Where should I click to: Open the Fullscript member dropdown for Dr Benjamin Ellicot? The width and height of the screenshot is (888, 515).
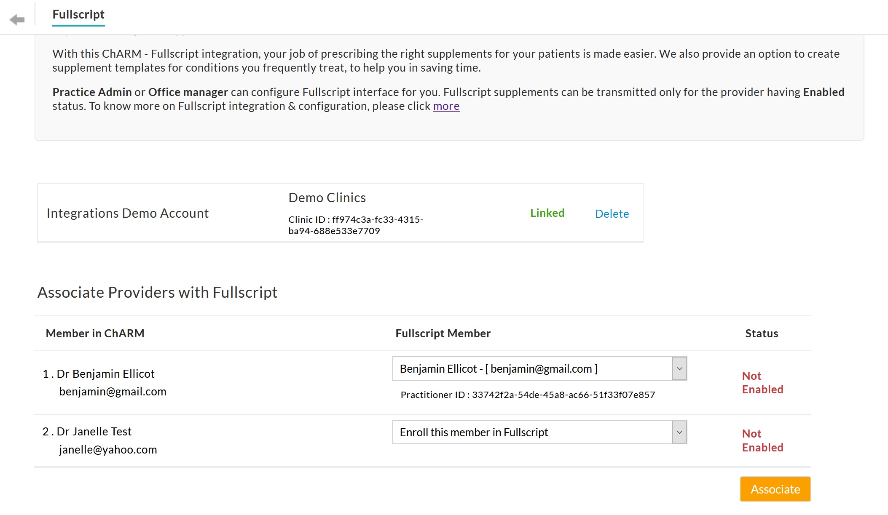[x=539, y=368]
